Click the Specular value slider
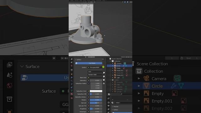 click(96, 103)
